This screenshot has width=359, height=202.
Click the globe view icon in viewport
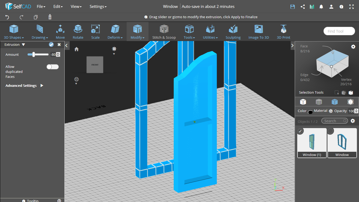[x=76, y=79]
